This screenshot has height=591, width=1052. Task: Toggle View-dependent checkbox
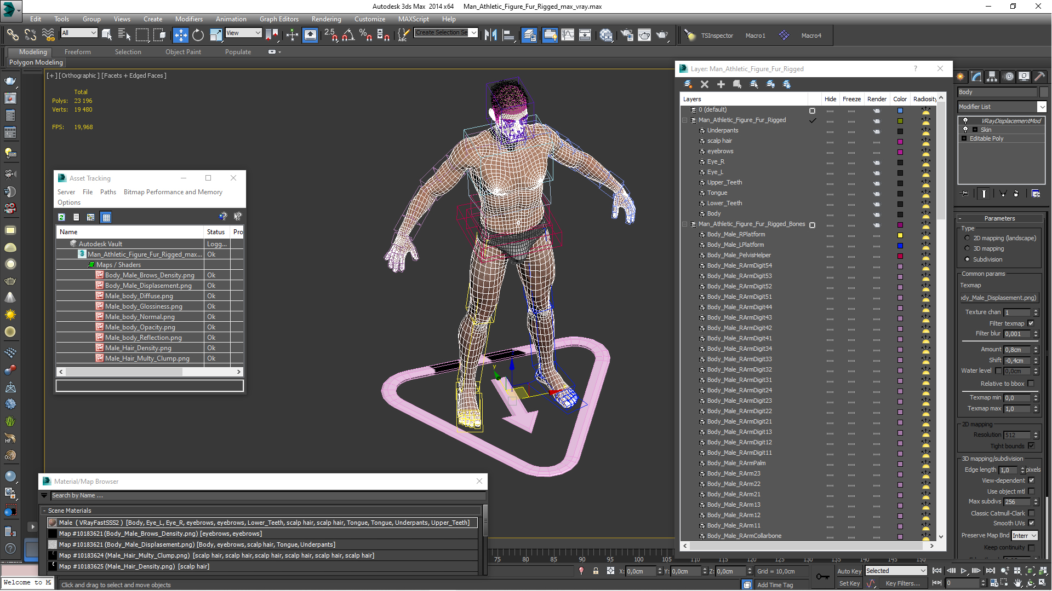1031,480
